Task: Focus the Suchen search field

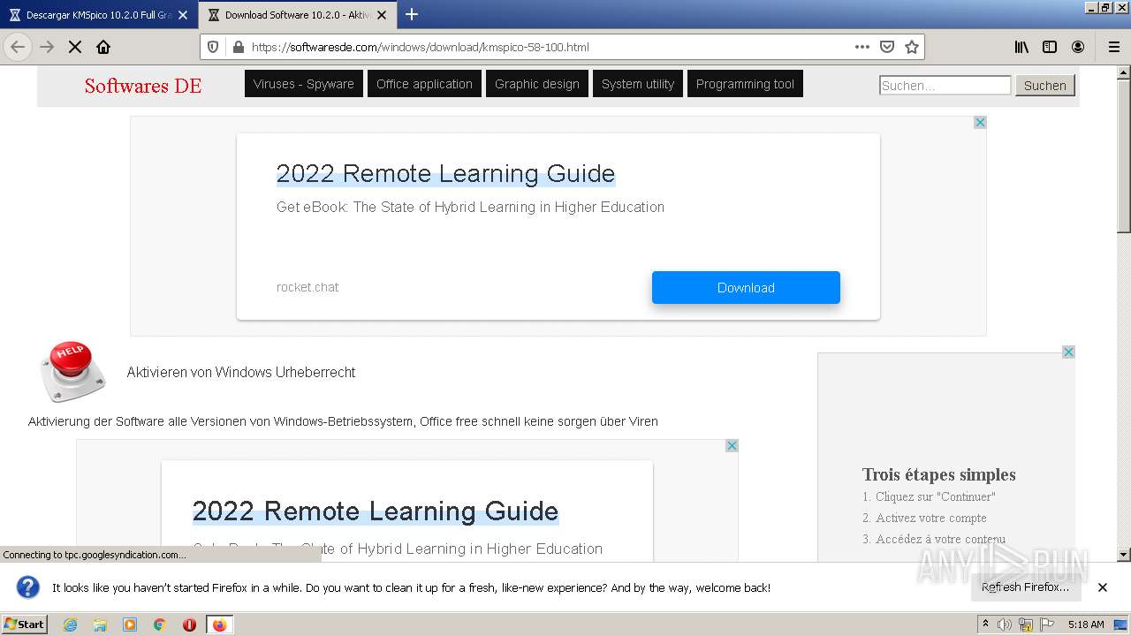Action: pos(945,85)
